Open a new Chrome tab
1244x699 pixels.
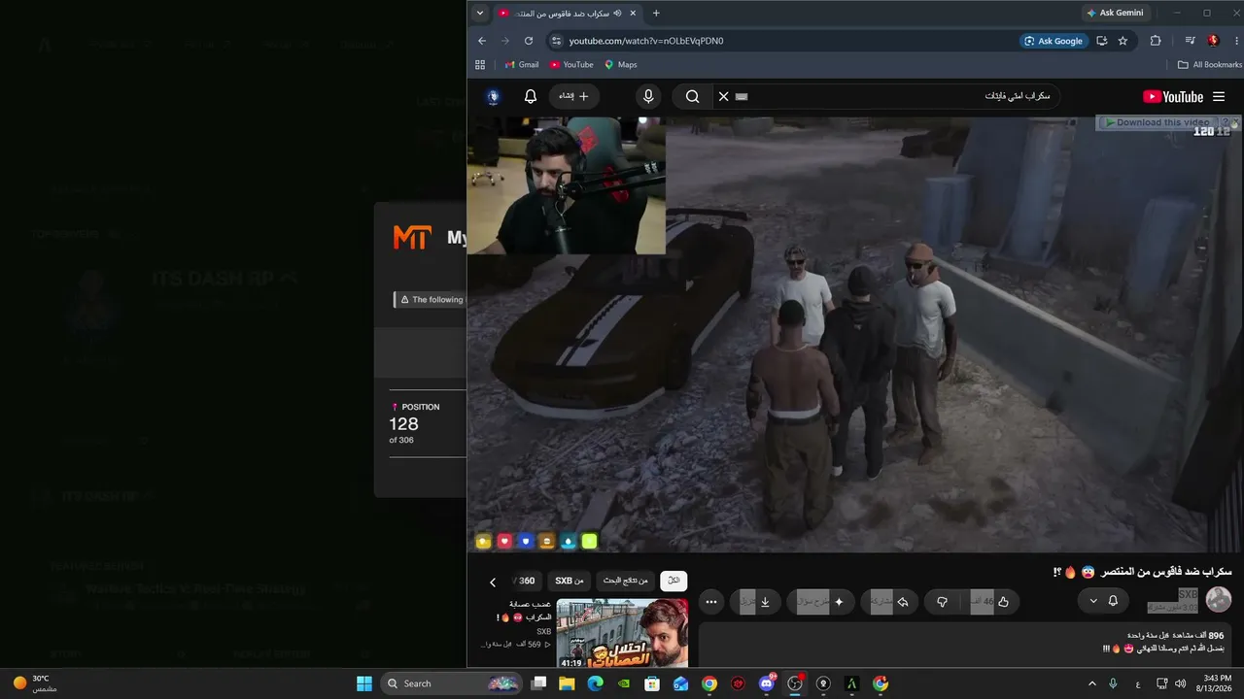pyautogui.click(x=656, y=14)
